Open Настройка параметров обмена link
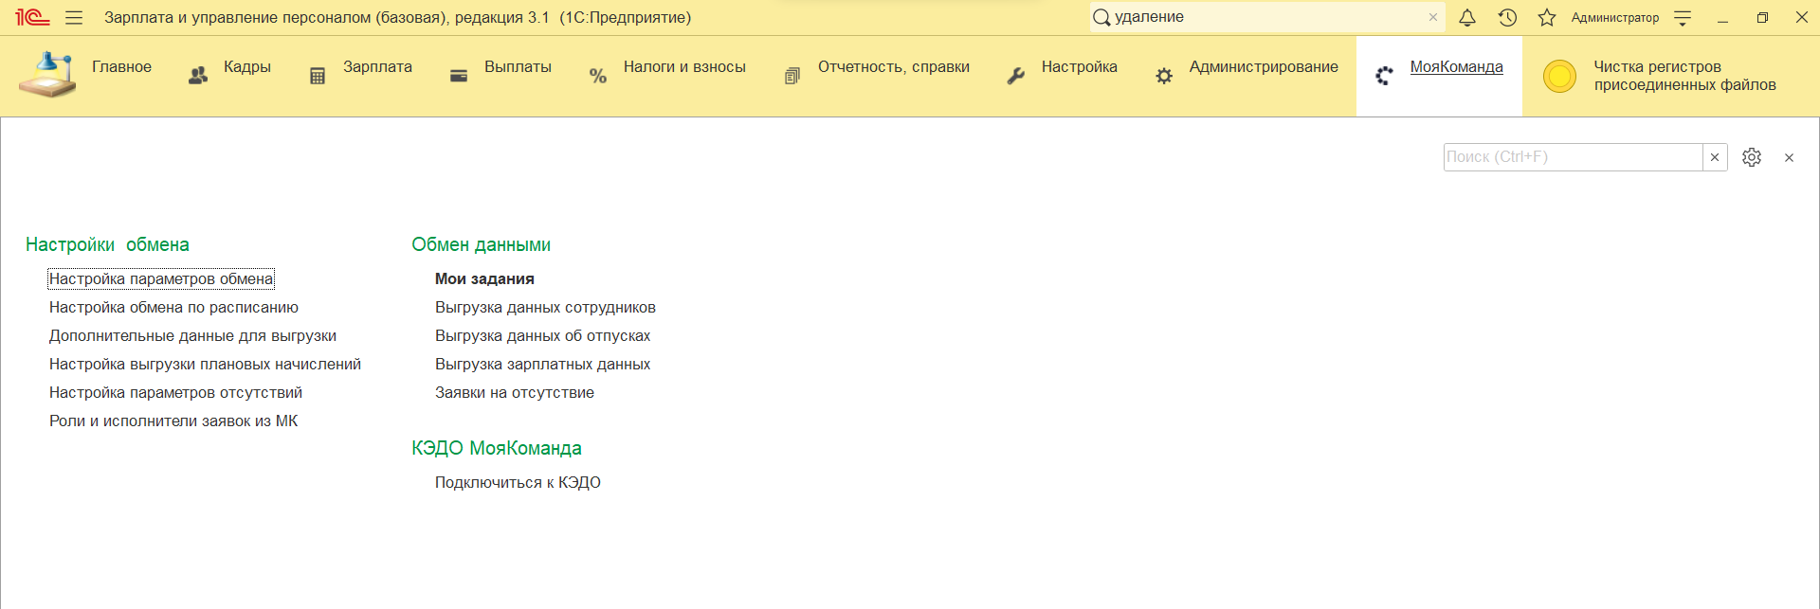 pos(161,279)
